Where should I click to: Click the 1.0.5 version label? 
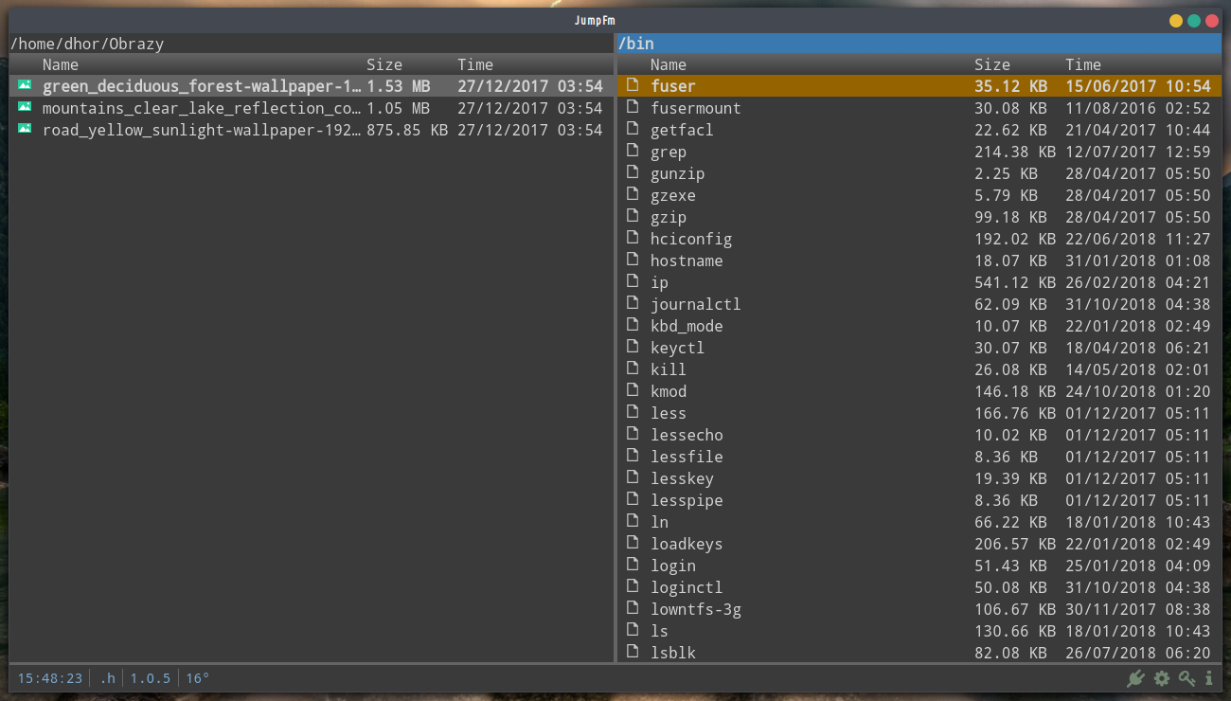(151, 678)
